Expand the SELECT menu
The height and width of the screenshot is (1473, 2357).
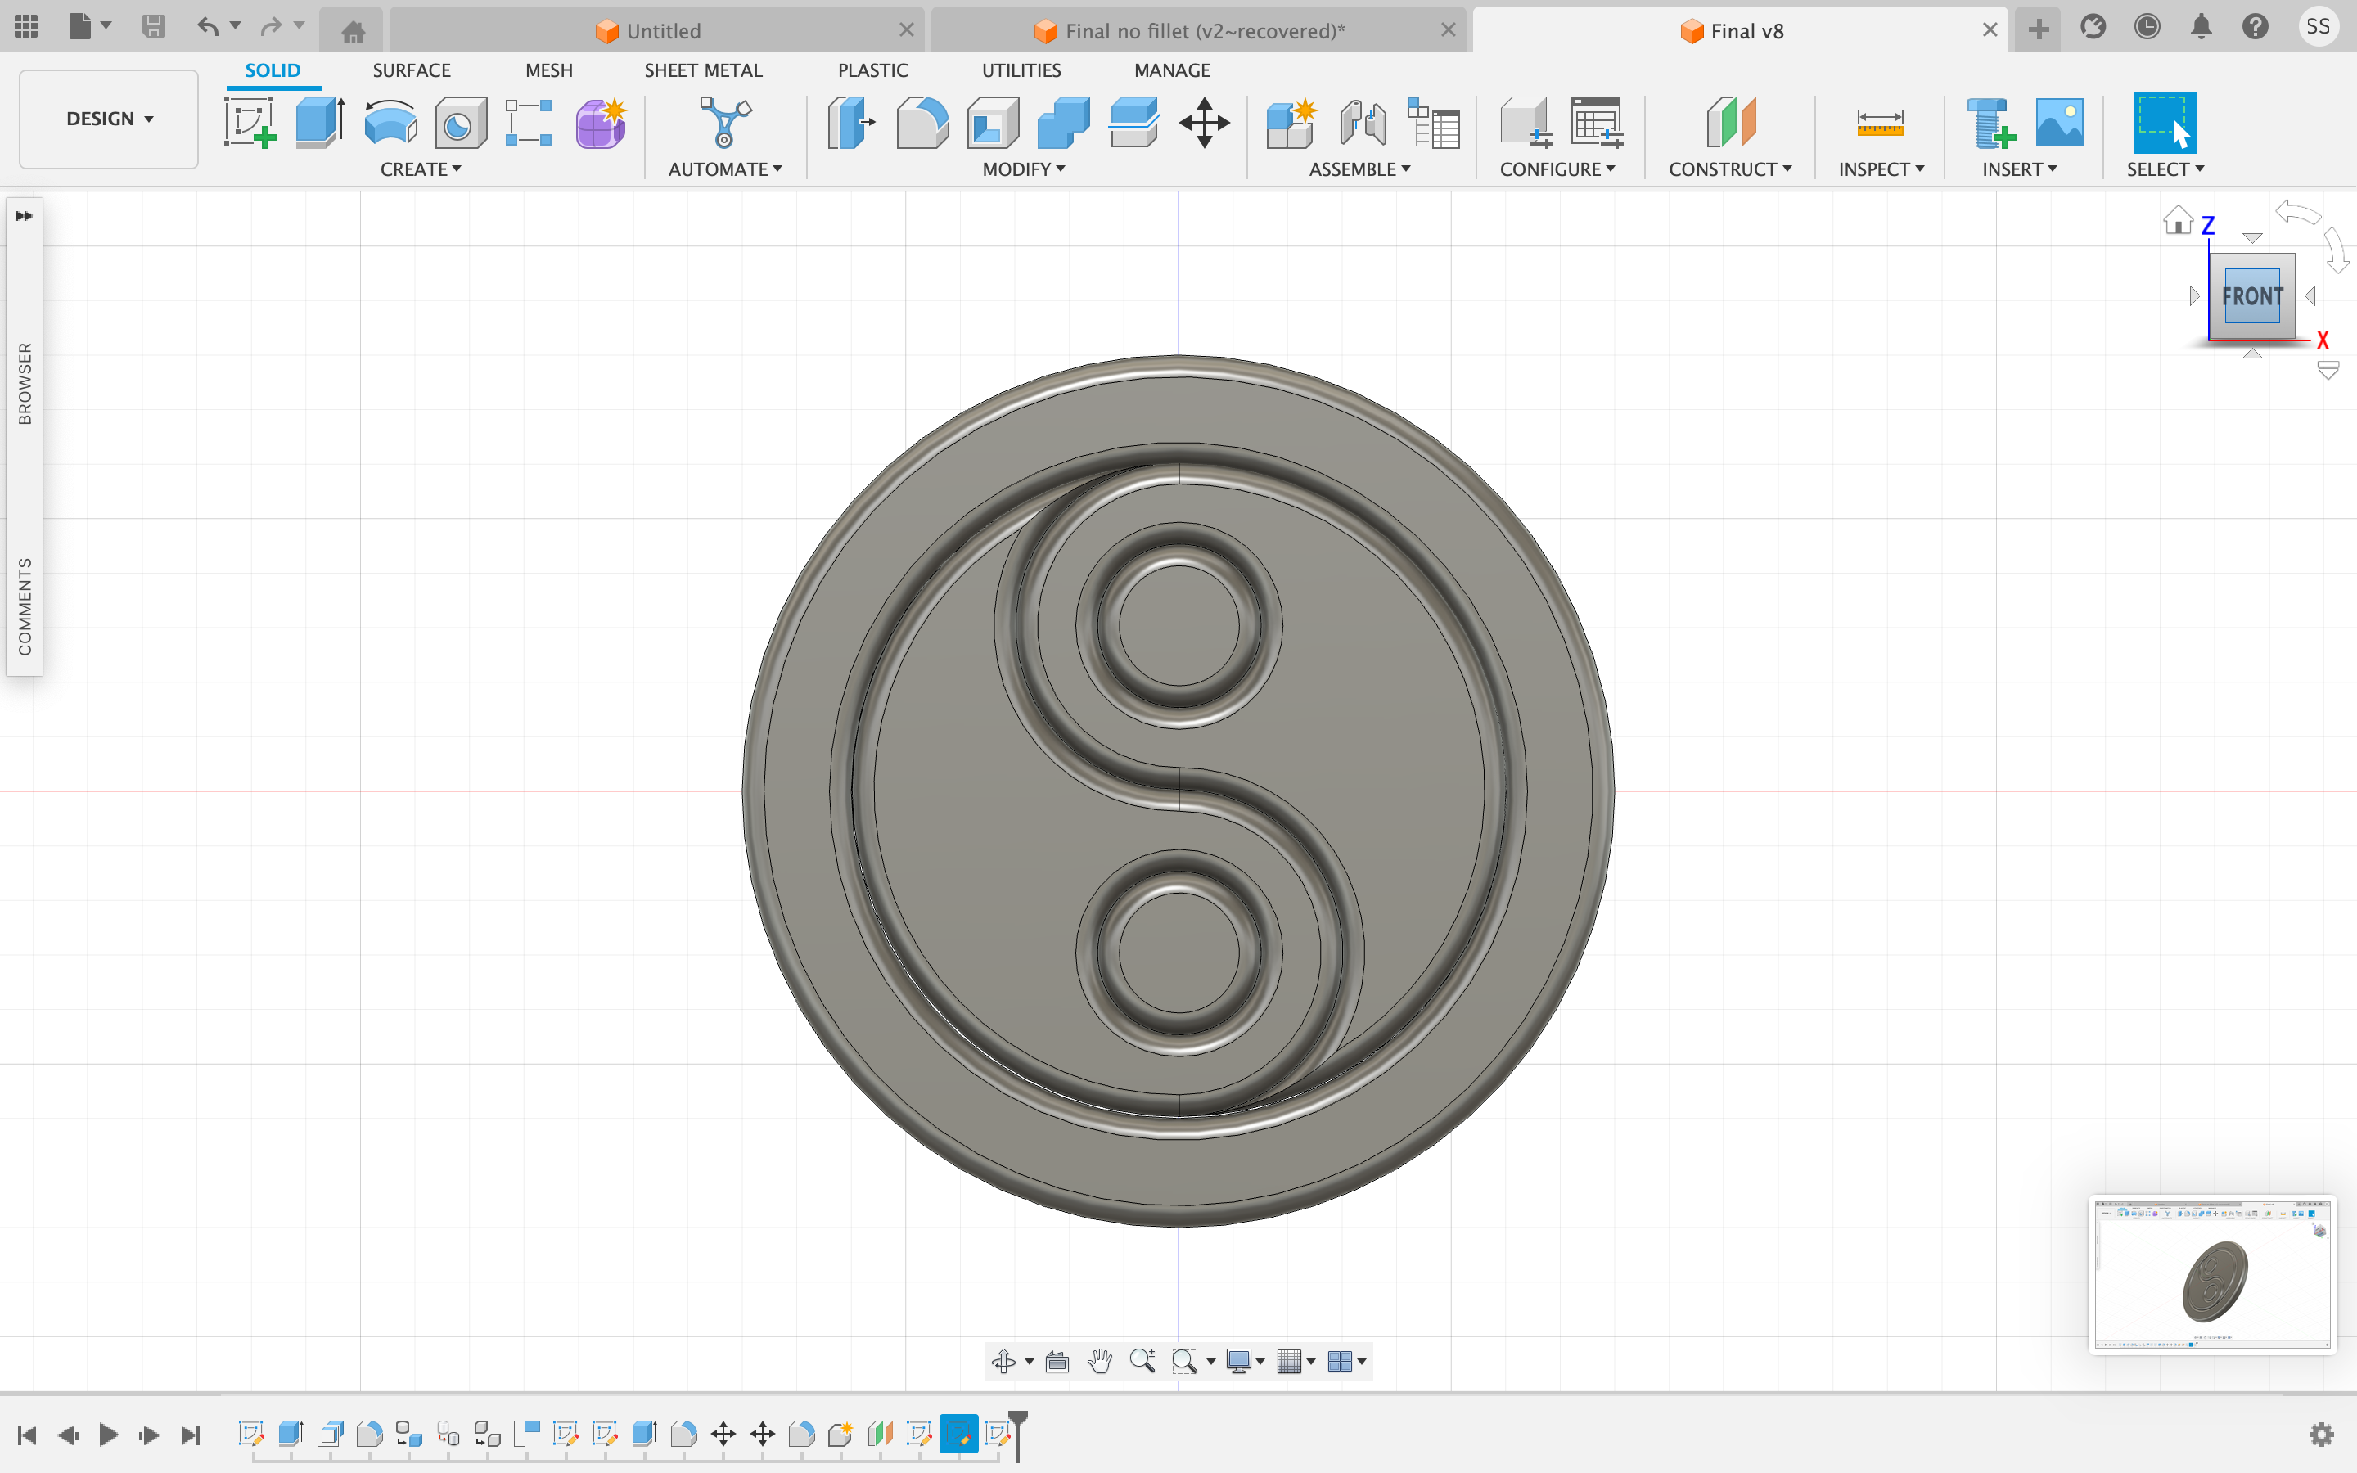pyautogui.click(x=2165, y=169)
